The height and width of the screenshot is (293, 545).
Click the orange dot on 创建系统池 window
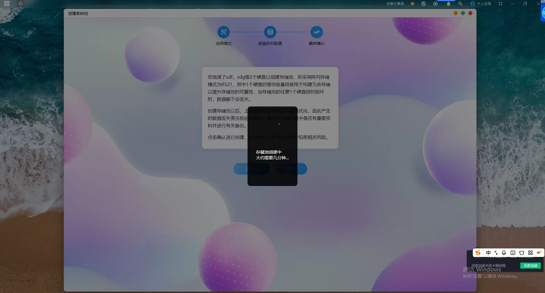[456, 13]
